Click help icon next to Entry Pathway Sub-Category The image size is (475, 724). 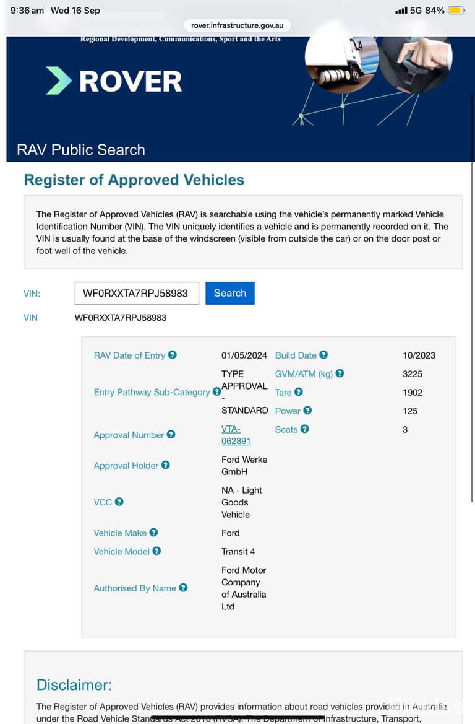pos(216,391)
